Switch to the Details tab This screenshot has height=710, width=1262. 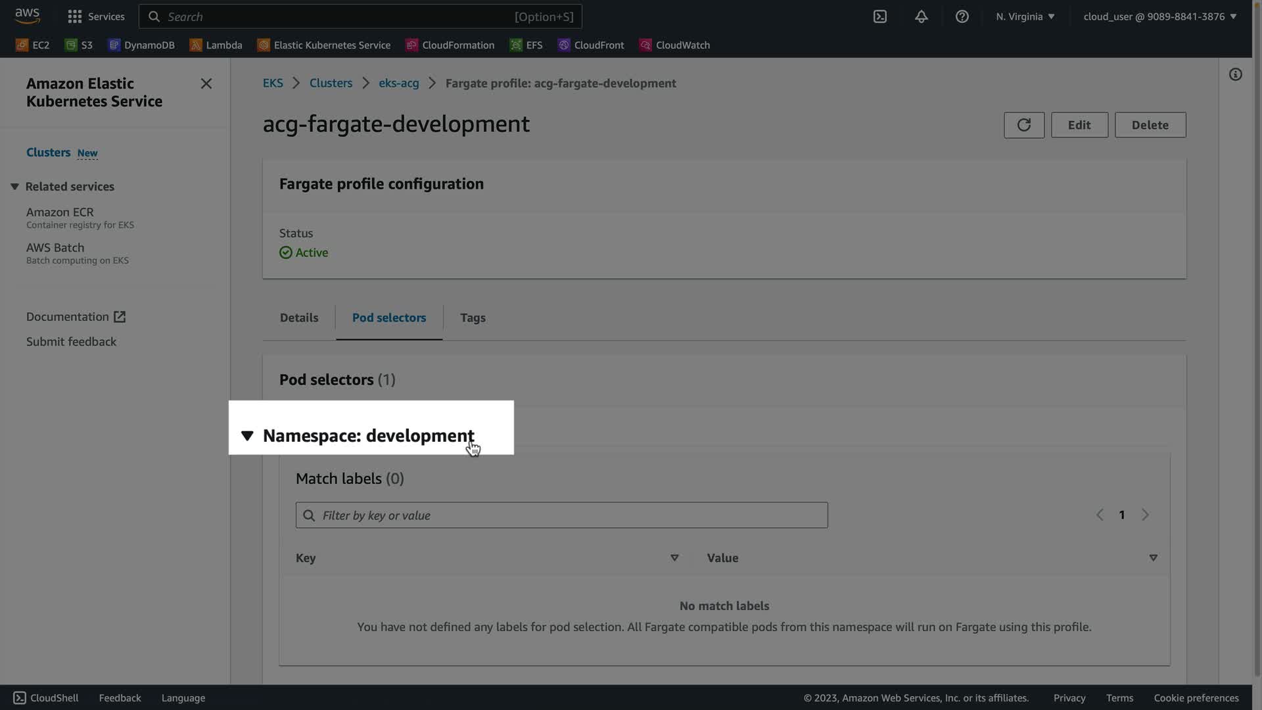coord(298,318)
